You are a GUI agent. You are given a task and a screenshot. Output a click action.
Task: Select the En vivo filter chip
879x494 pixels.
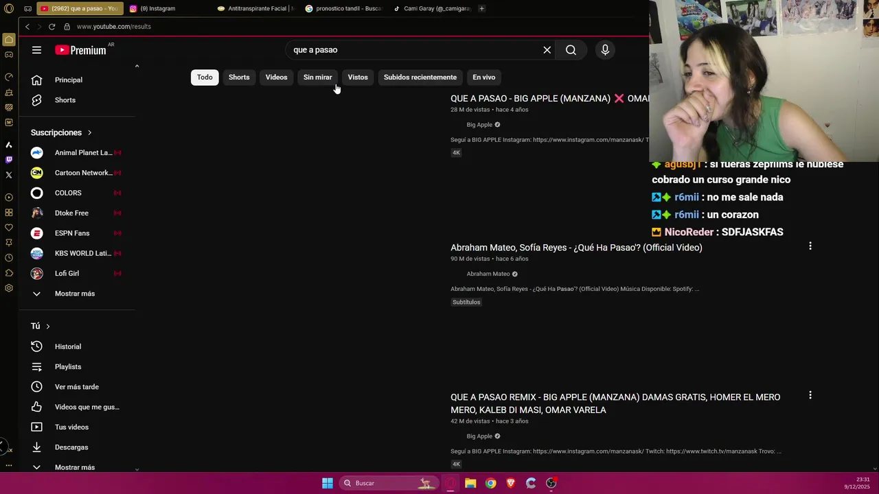pos(483,78)
